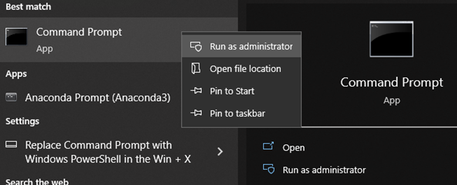Run as administrator from the right panel
457x185 pixels.
pos(324,170)
